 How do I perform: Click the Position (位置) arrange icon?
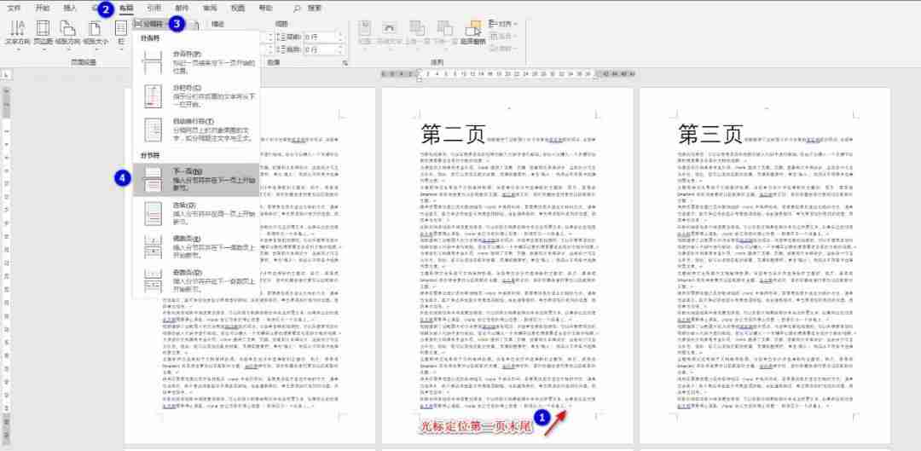[365, 32]
